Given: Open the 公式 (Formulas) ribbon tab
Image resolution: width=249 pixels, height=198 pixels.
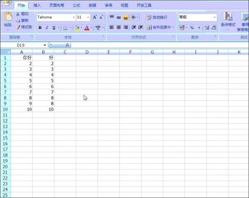Looking at the screenshot, I should pos(76,5).
